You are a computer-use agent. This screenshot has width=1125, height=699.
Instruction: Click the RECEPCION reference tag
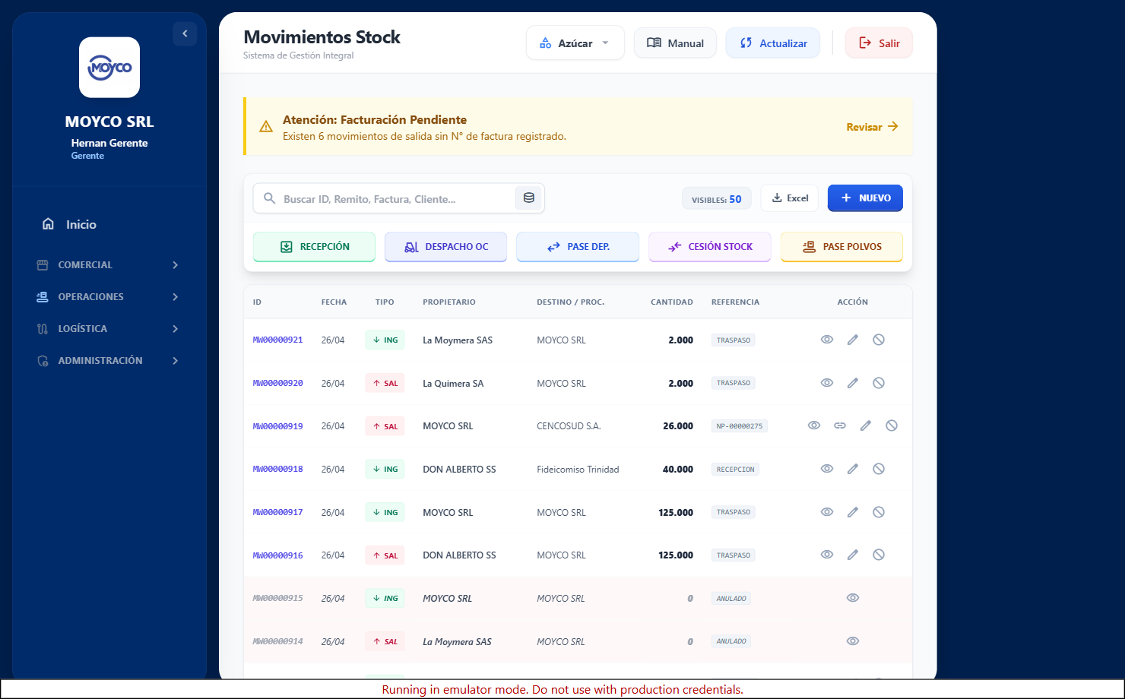(x=735, y=470)
